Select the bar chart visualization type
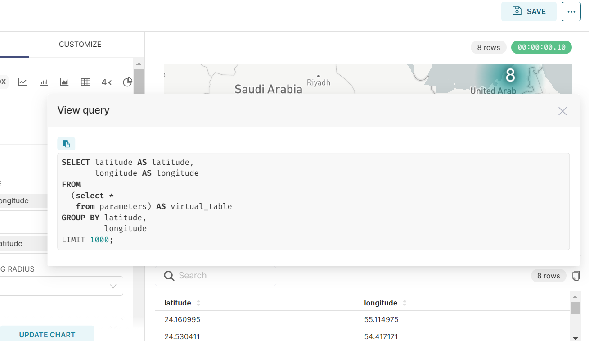589x341 pixels. click(x=43, y=82)
